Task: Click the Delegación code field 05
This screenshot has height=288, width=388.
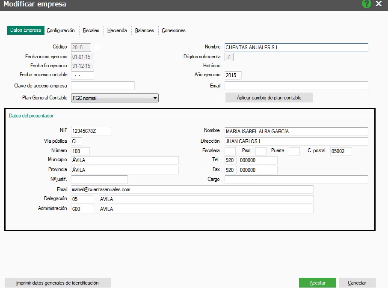Action: coord(83,199)
